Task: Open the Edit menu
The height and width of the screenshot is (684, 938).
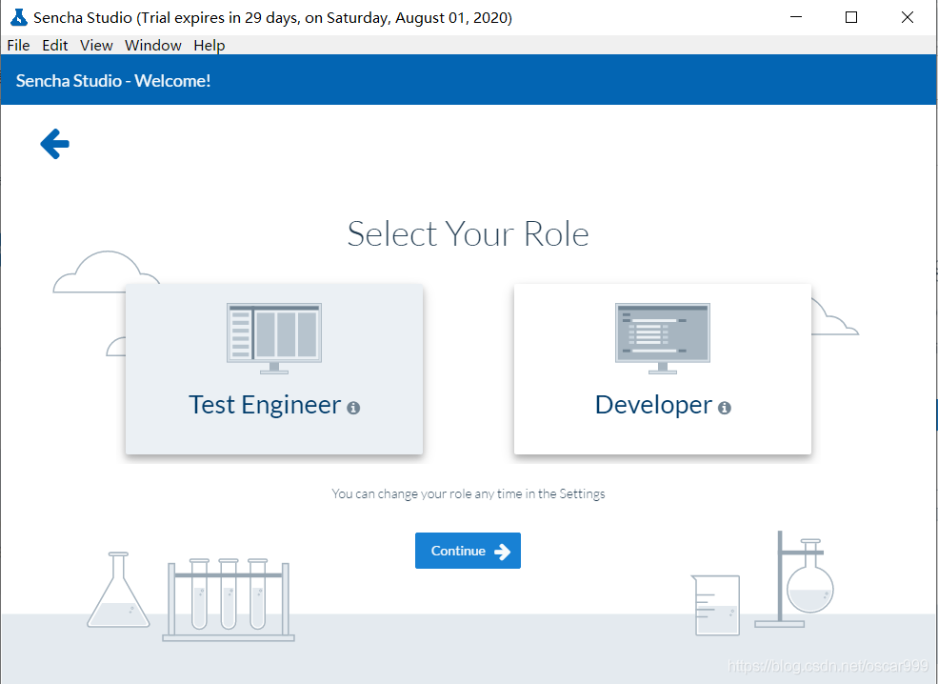Action: (x=55, y=46)
